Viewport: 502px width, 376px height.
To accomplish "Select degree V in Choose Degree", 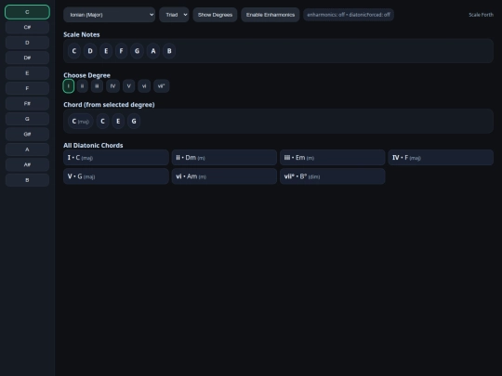I will tap(128, 86).
